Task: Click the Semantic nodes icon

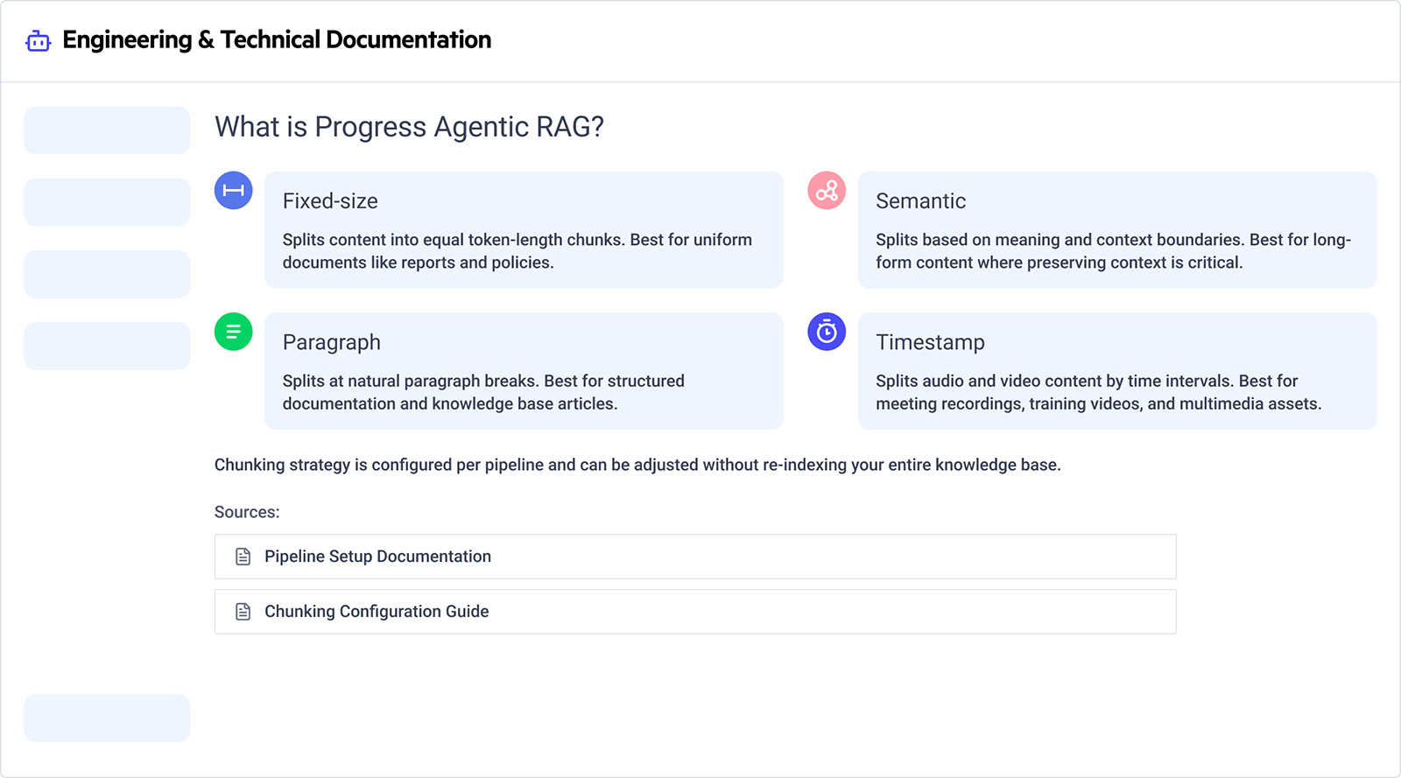Action: tap(827, 191)
